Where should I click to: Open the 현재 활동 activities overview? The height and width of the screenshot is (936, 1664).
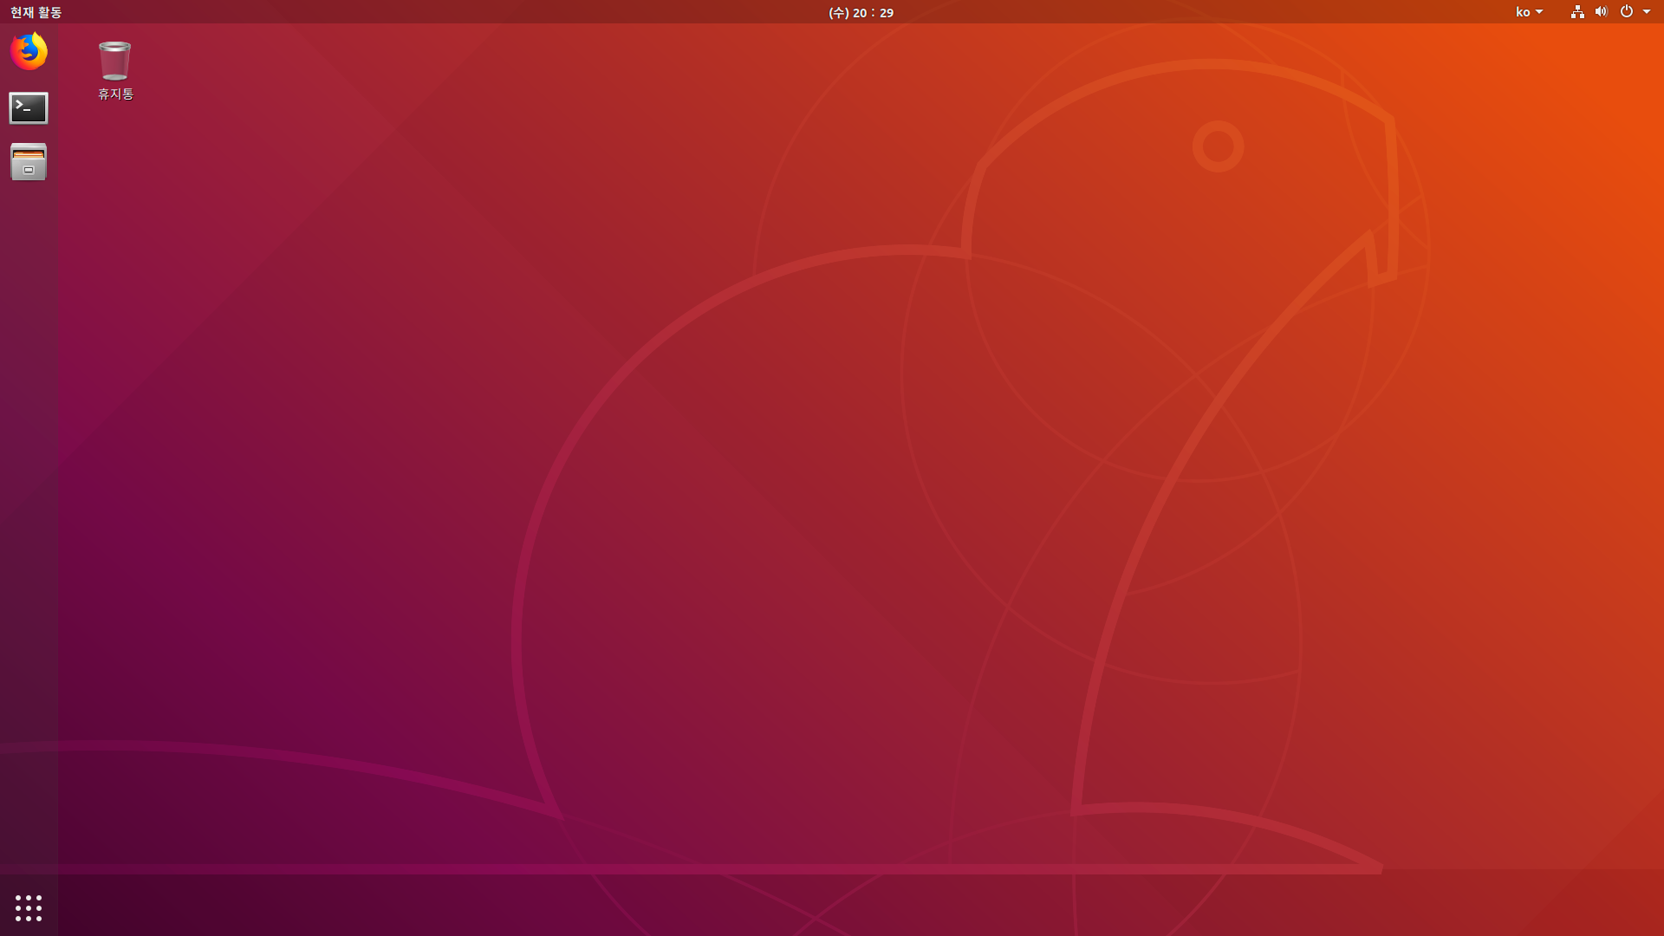(36, 12)
